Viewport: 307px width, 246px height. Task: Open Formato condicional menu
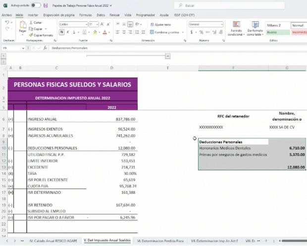click(x=236, y=29)
